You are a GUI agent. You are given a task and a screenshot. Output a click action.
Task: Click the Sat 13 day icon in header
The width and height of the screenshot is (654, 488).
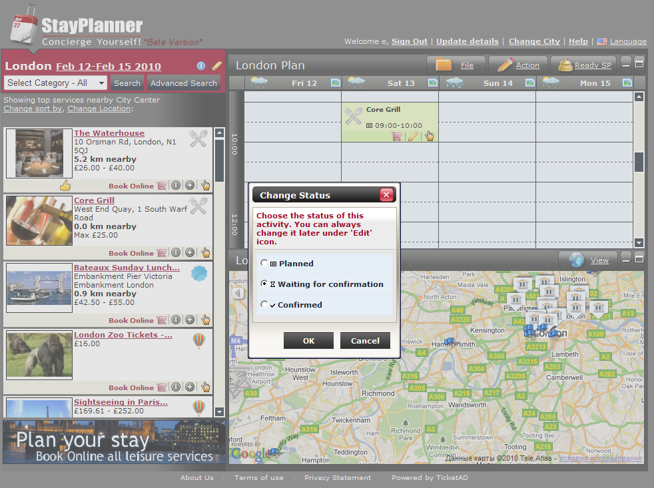432,83
